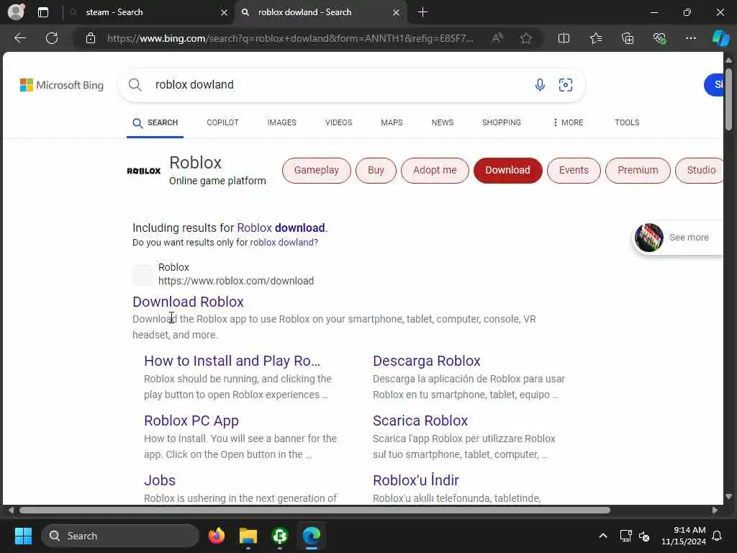The height and width of the screenshot is (553, 737).
Task: Close the roblox dowland - Search tab
Action: pos(397,13)
